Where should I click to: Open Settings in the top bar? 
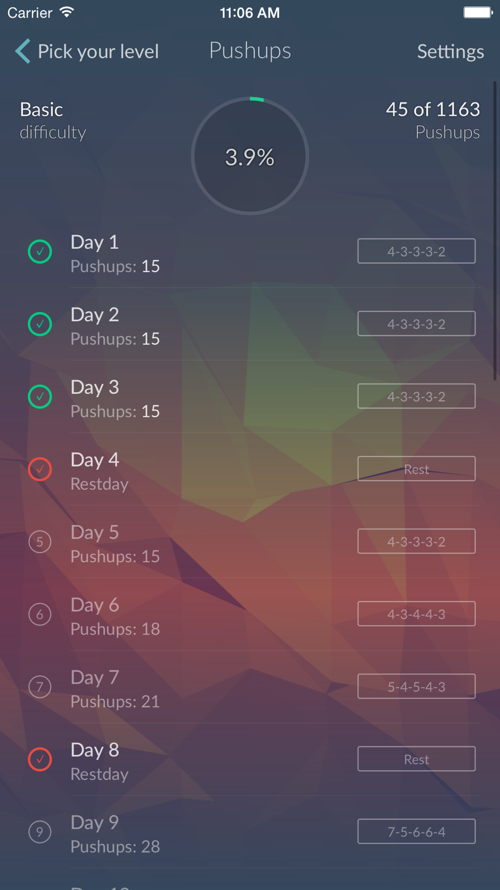pyautogui.click(x=450, y=52)
